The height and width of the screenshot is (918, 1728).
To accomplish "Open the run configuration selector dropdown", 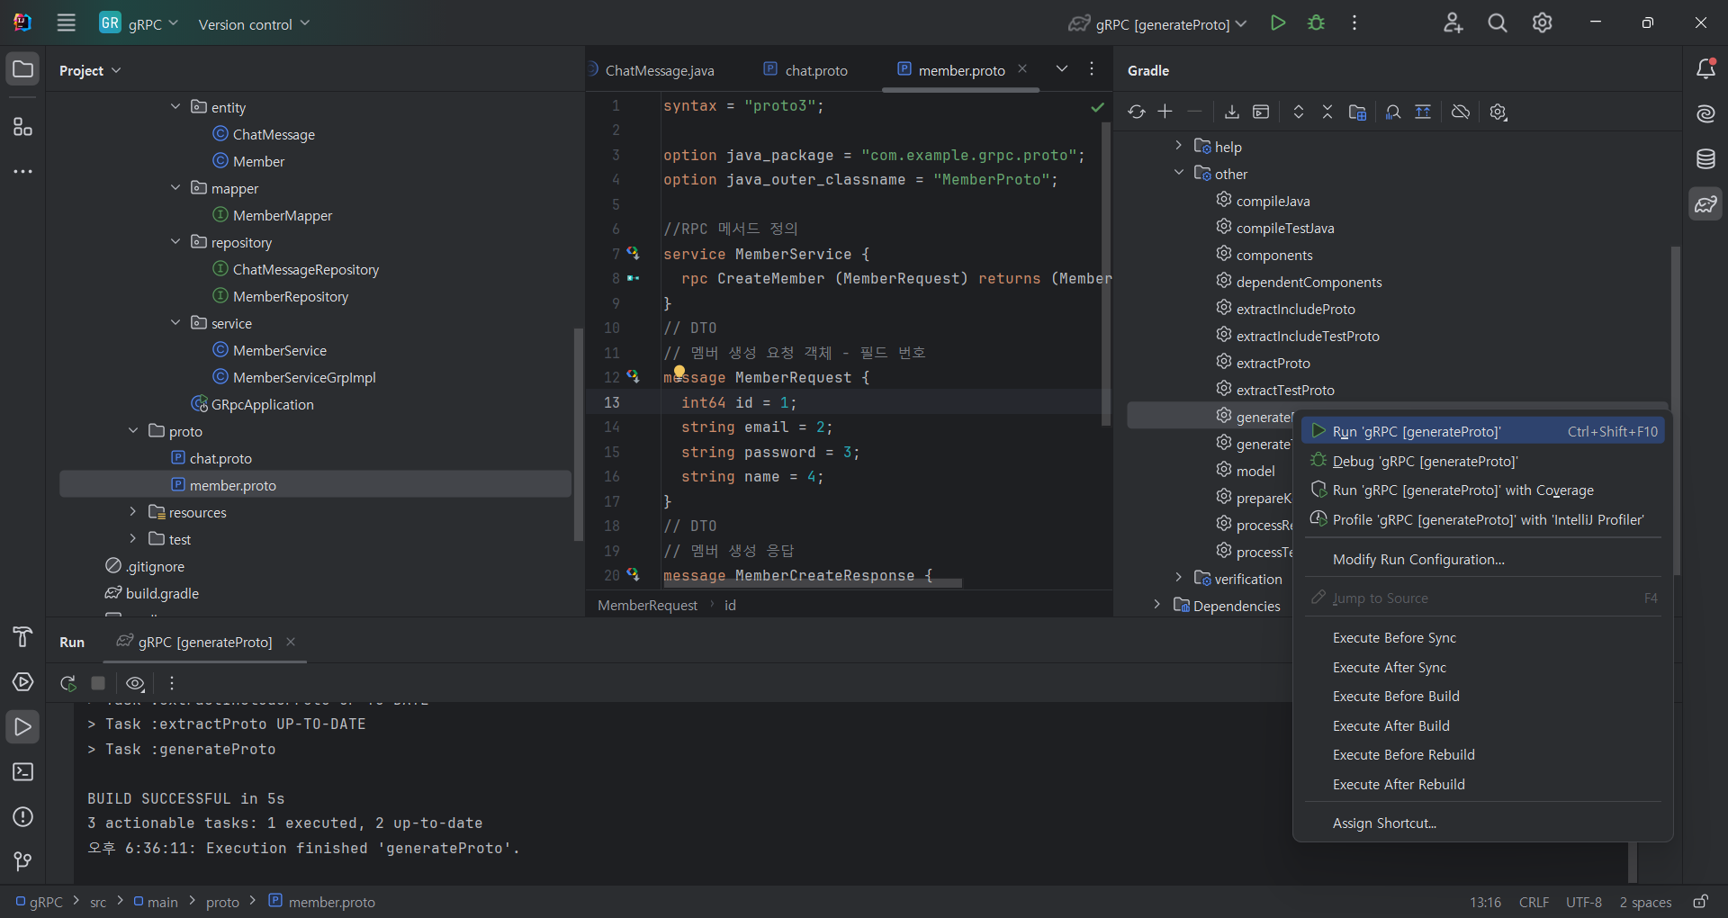I will click(1157, 24).
